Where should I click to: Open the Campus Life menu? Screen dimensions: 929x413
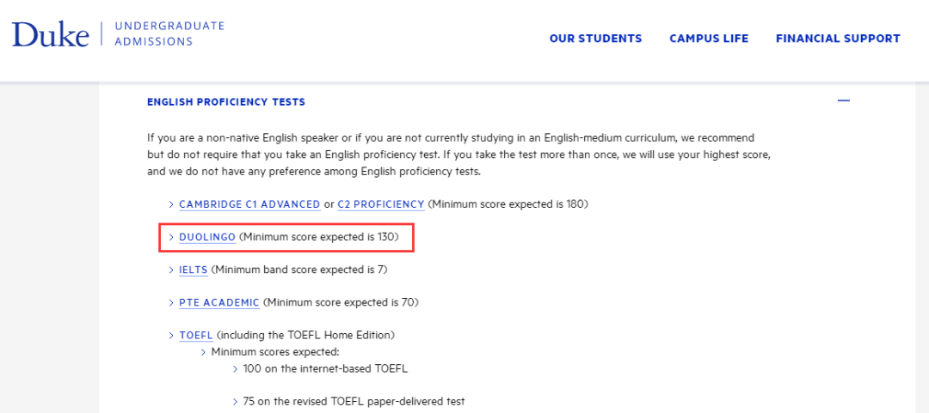[x=709, y=39]
